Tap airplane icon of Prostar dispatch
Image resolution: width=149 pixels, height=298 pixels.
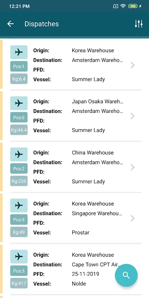tap(19, 206)
